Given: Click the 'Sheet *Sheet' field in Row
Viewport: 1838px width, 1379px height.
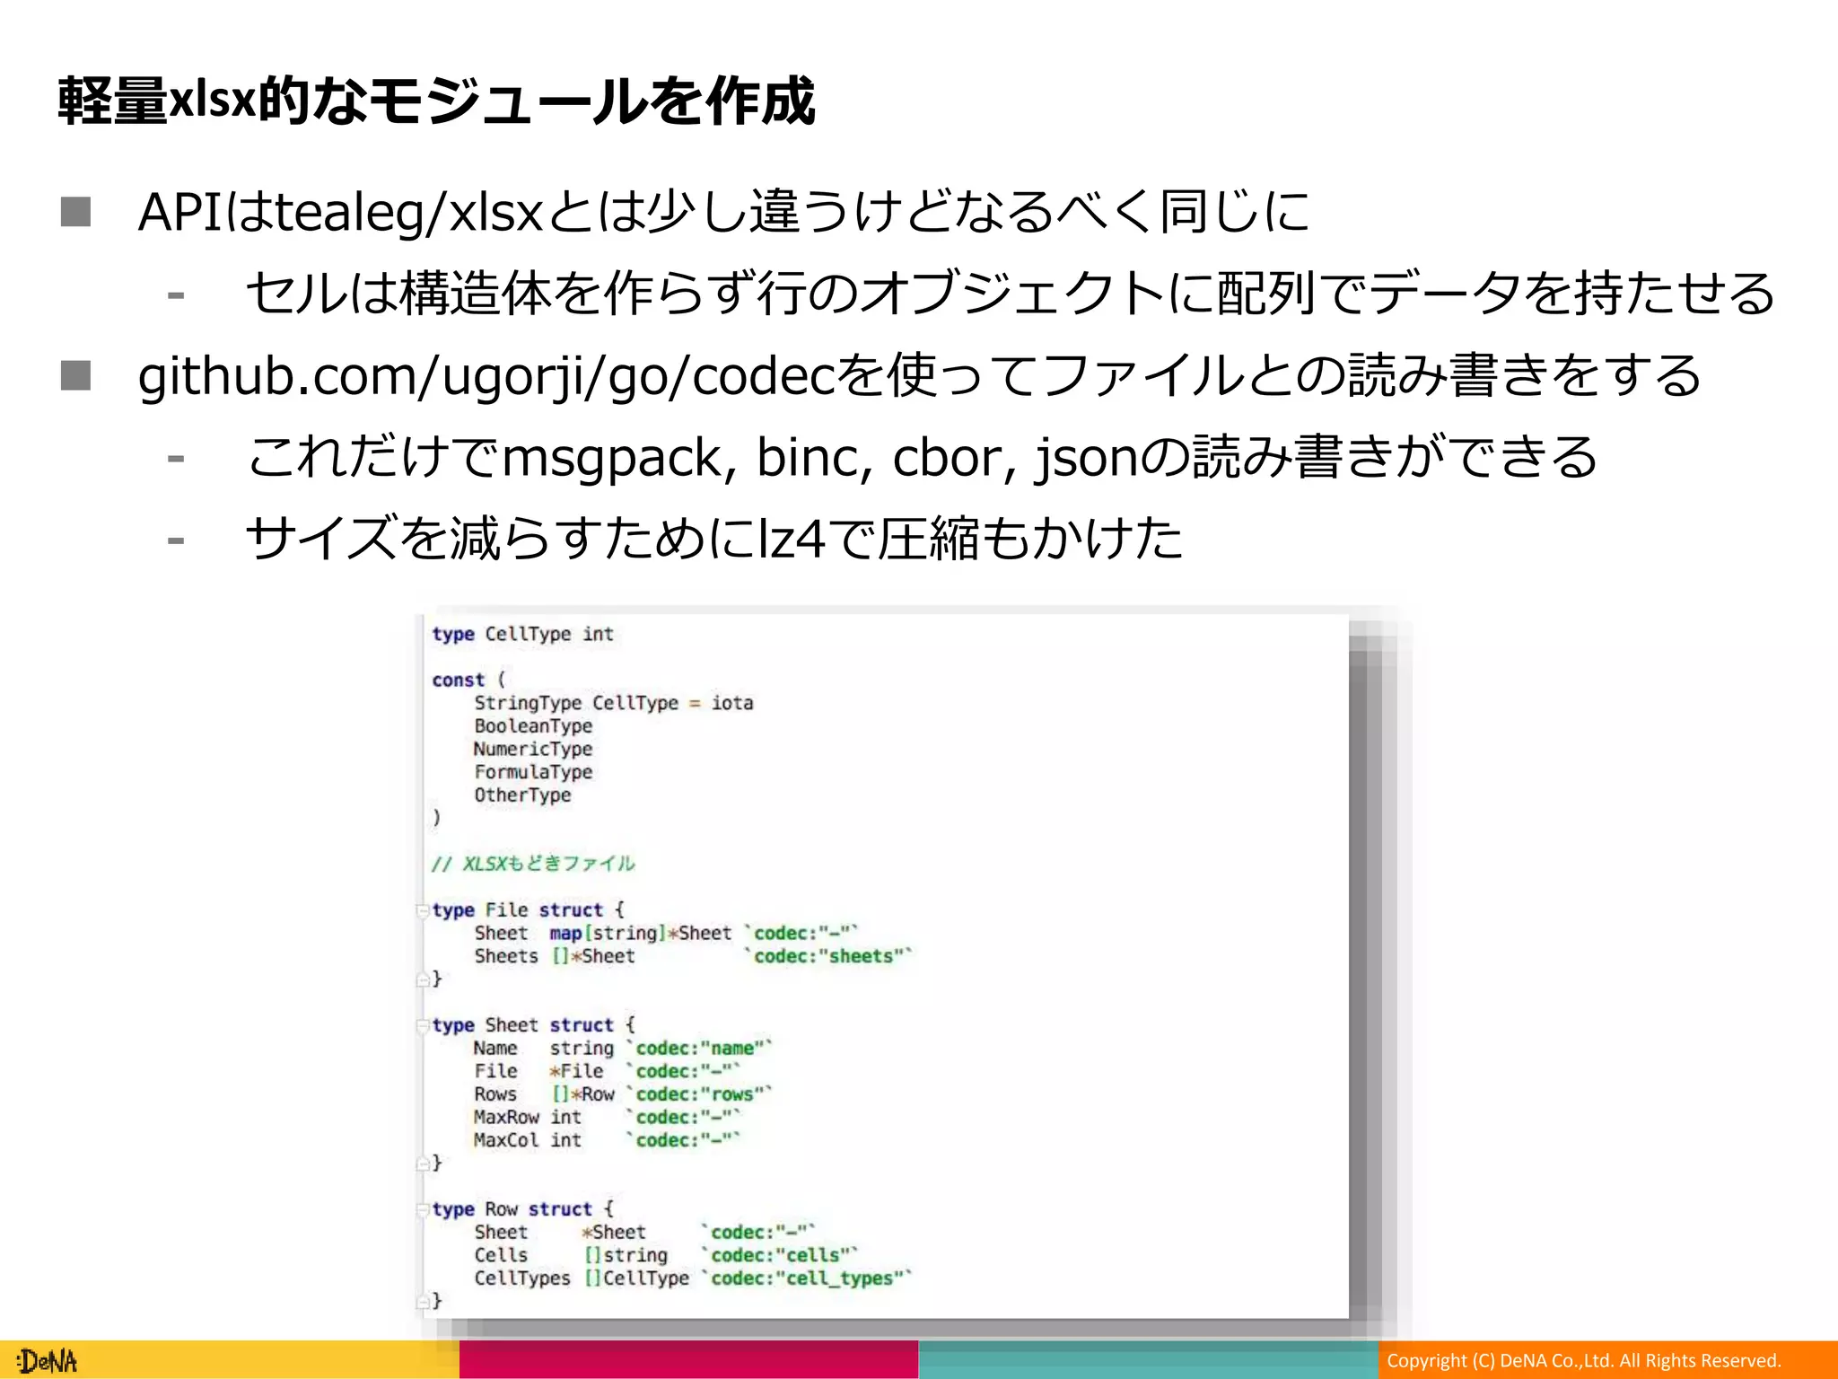Looking at the screenshot, I should tap(645, 1233).
